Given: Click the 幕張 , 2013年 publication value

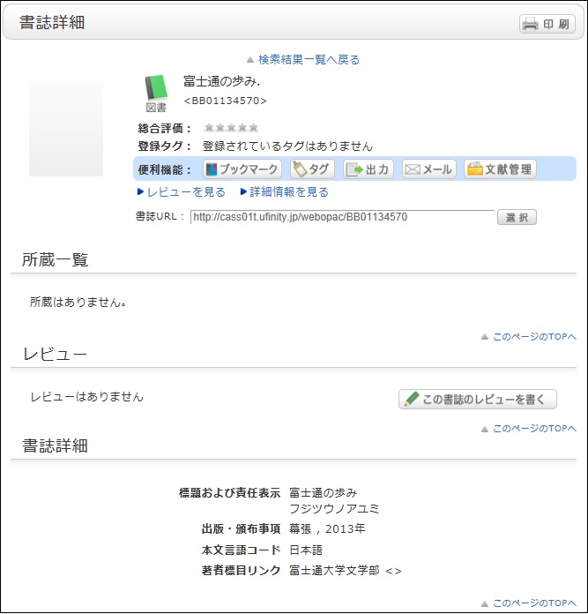Looking at the screenshot, I should pyautogui.click(x=327, y=529).
